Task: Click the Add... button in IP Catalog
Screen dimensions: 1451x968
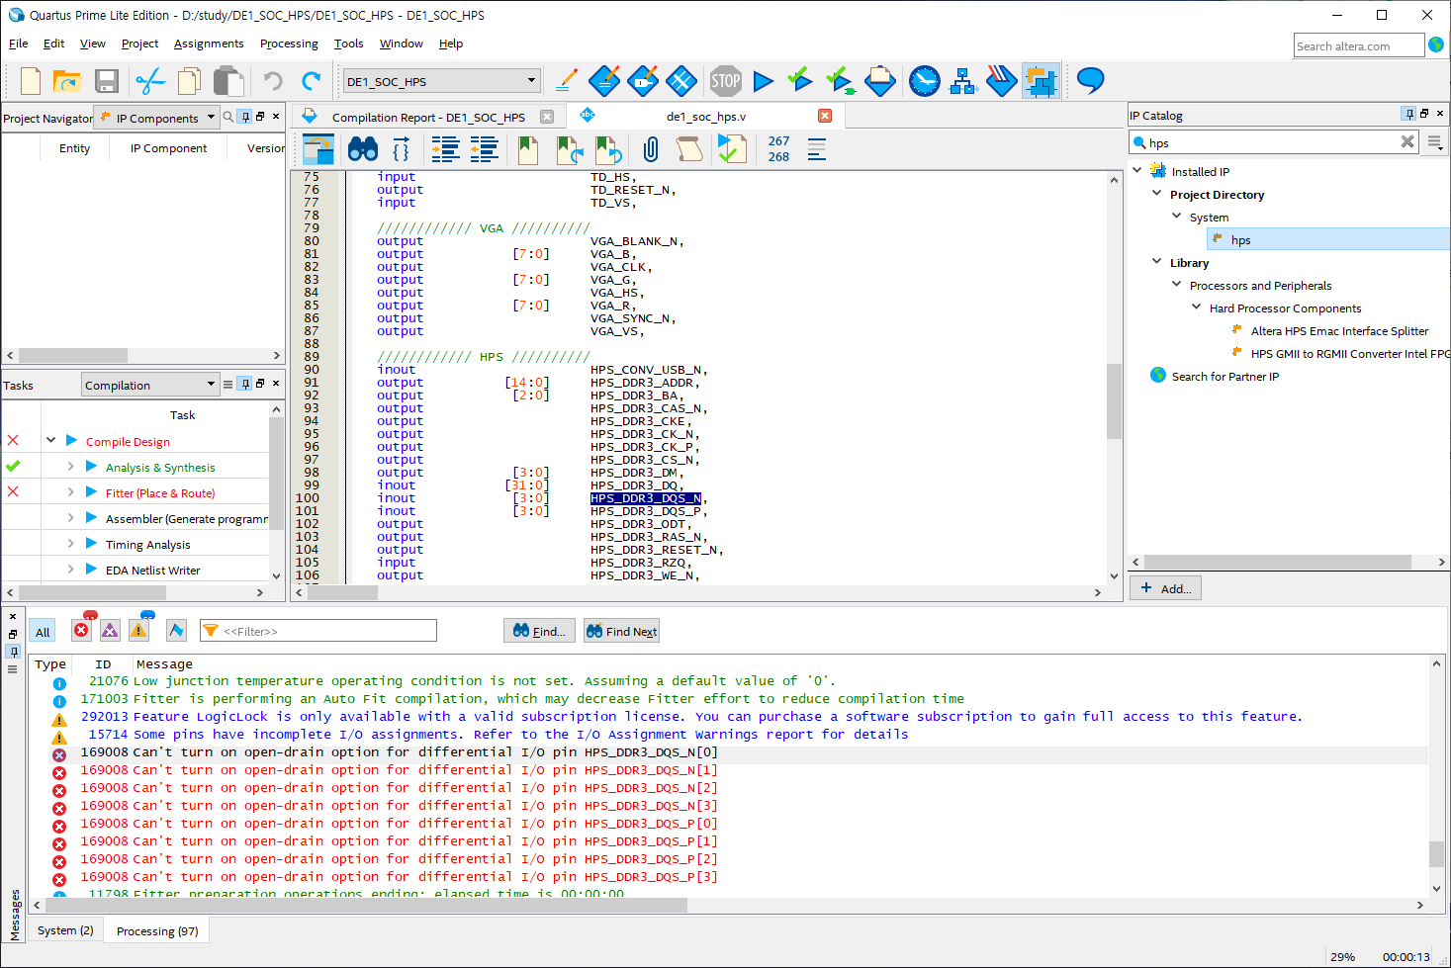Action: click(x=1165, y=588)
